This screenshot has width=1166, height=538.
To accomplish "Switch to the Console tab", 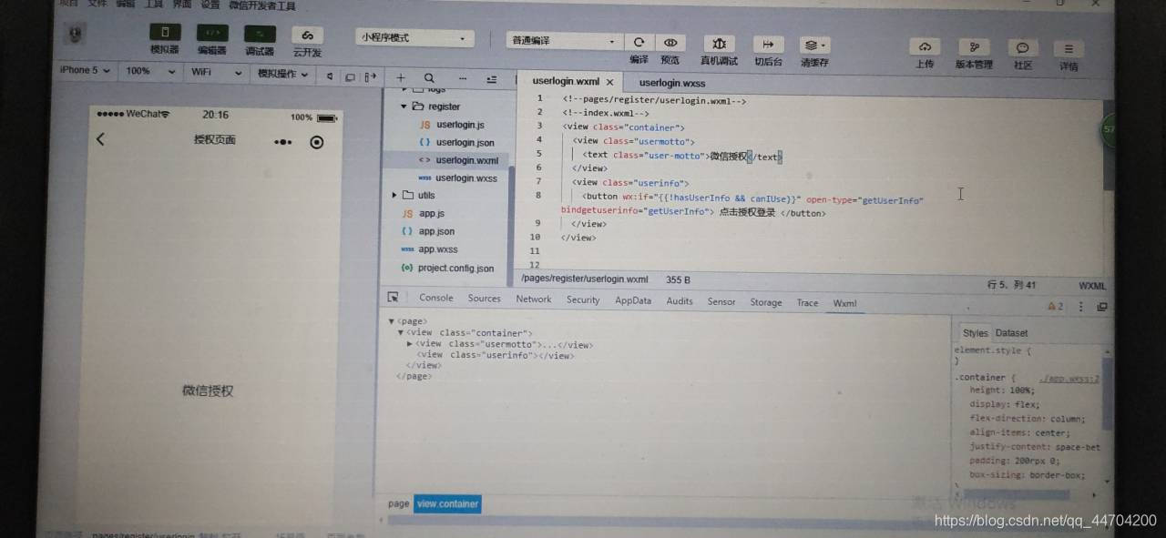I will pyautogui.click(x=436, y=298).
